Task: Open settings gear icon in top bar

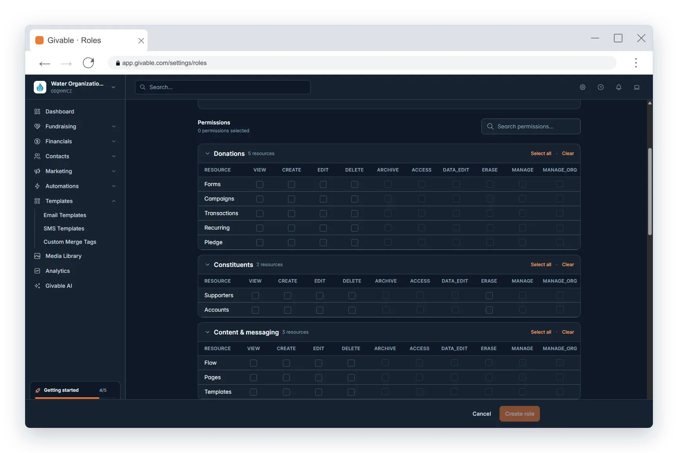Action: 583,87
